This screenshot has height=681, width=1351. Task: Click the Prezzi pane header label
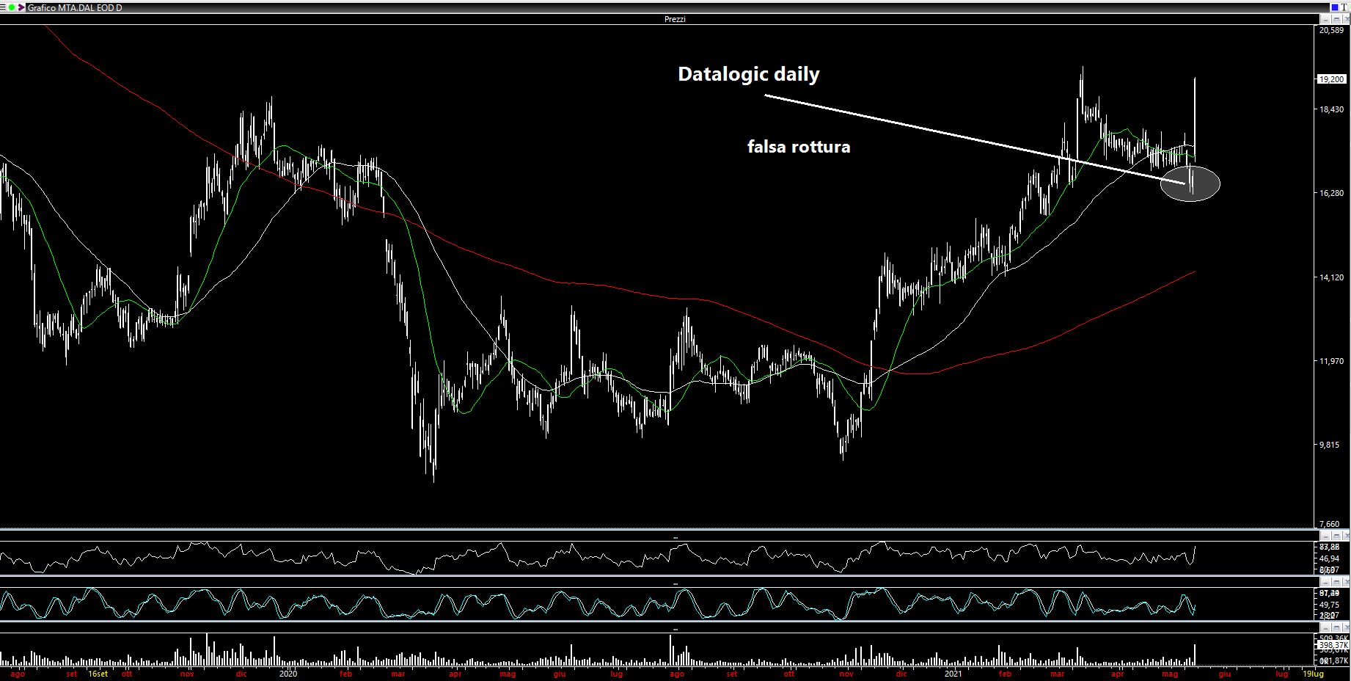click(x=675, y=19)
